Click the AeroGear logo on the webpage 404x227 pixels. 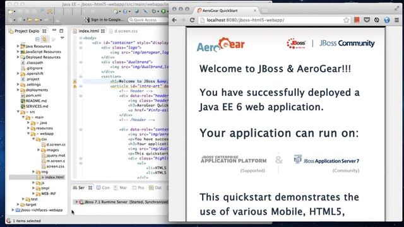pos(220,45)
